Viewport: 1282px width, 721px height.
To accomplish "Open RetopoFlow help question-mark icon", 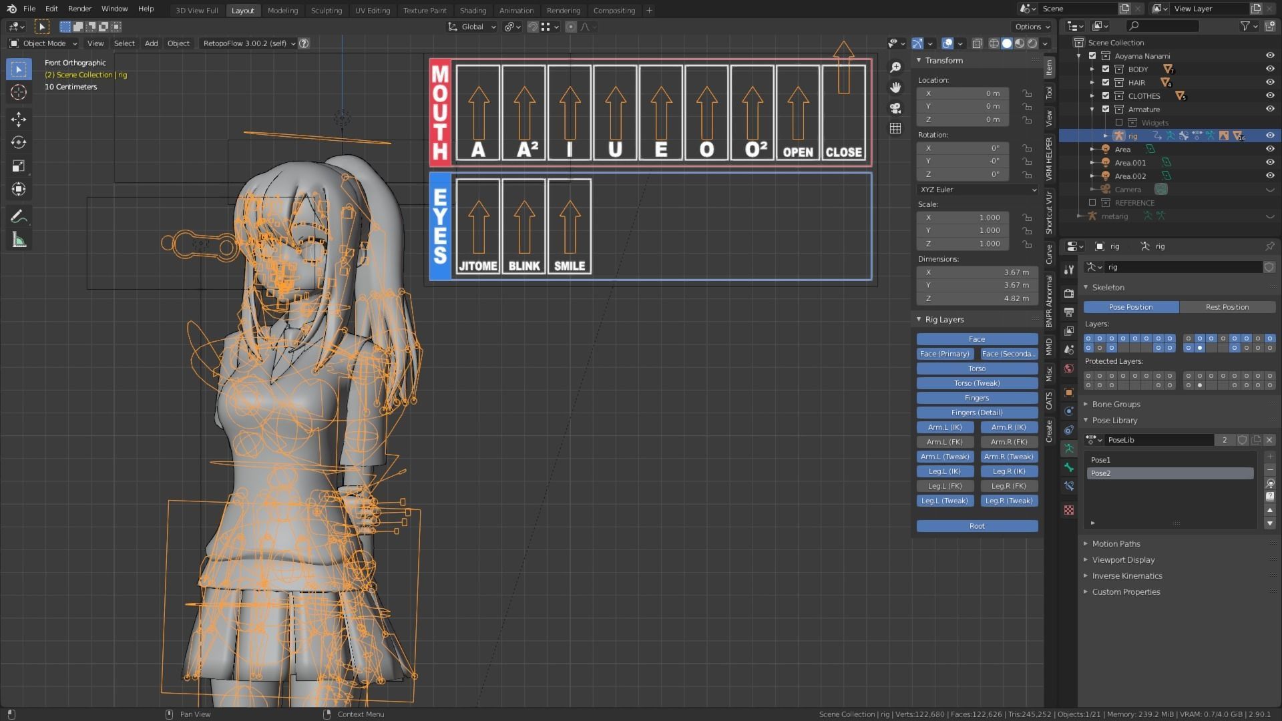I will click(304, 43).
